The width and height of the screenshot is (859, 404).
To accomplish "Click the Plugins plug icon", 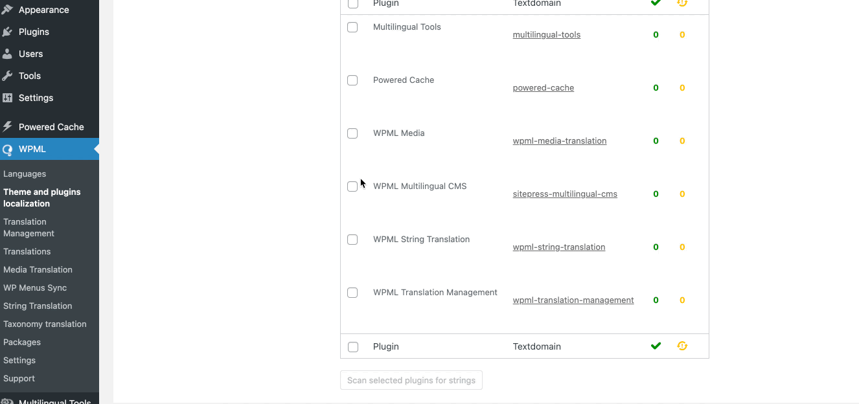I will point(7,32).
